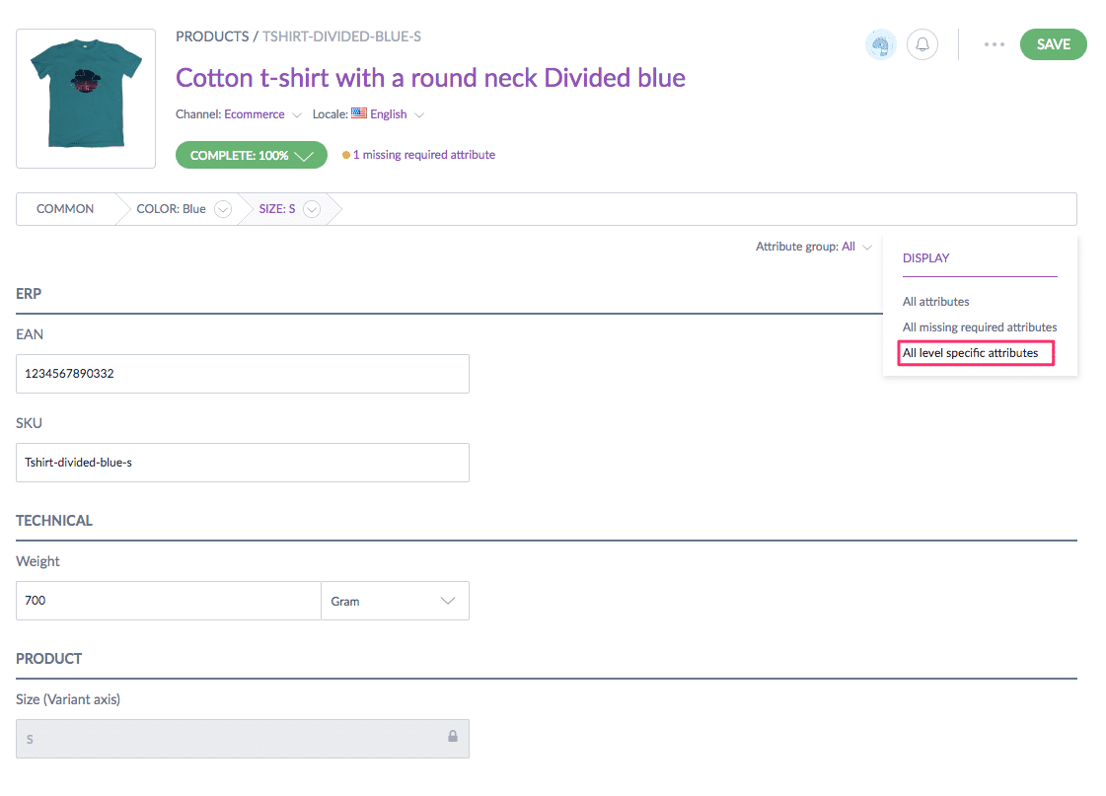Open the notifications bell

click(922, 44)
